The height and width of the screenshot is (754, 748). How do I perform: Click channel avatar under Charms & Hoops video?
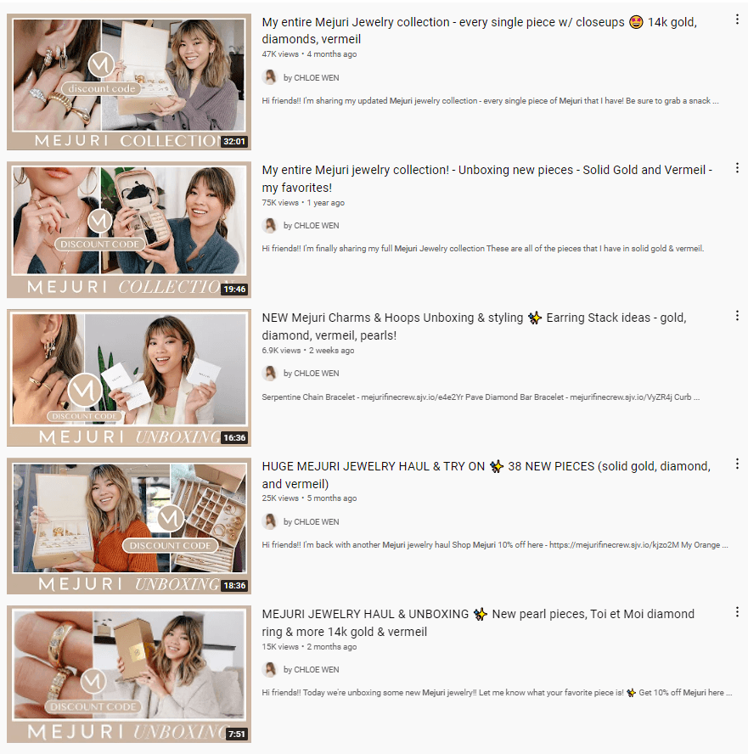[270, 373]
